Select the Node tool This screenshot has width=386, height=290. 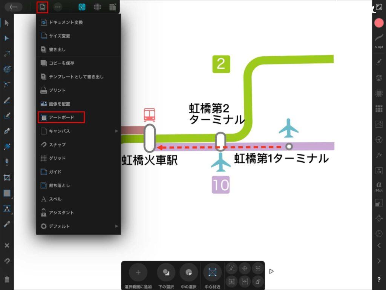click(x=7, y=39)
